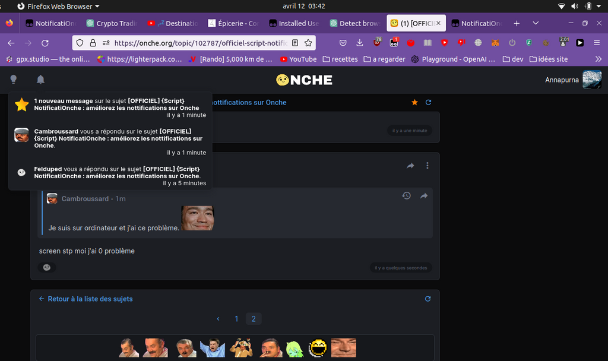Open Annapurna profile avatar
Screen dimensions: 608x361
[592, 80]
